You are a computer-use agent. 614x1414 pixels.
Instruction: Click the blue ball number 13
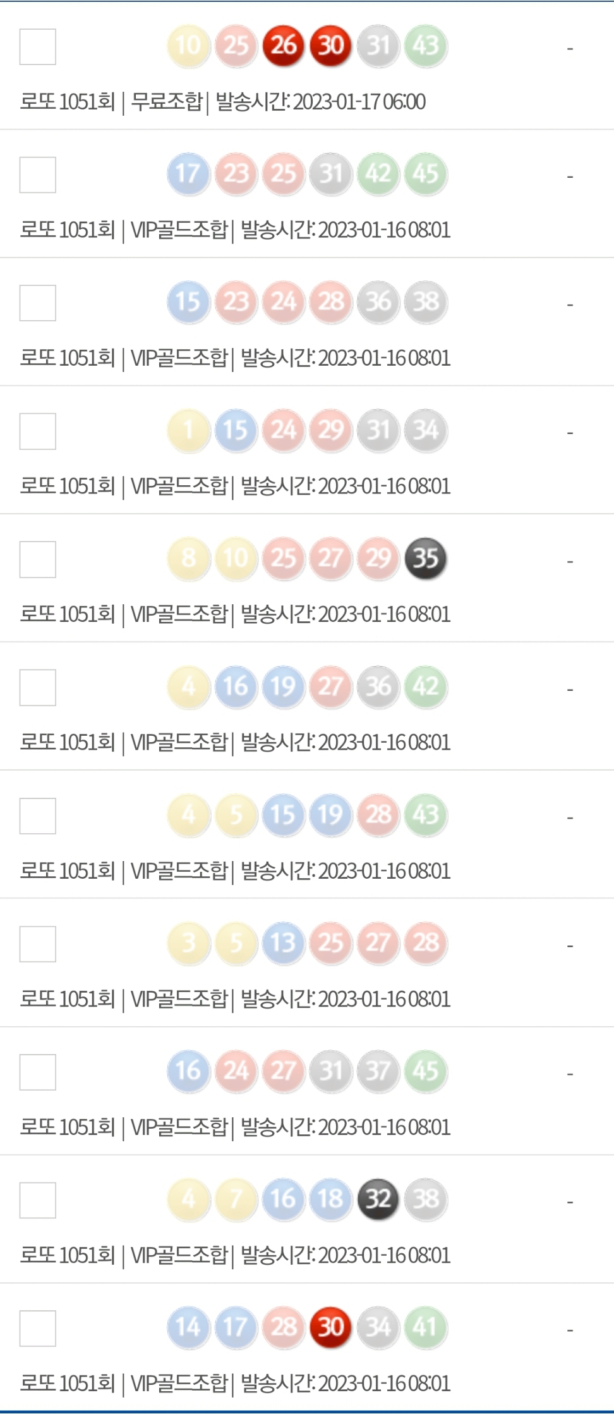click(284, 943)
